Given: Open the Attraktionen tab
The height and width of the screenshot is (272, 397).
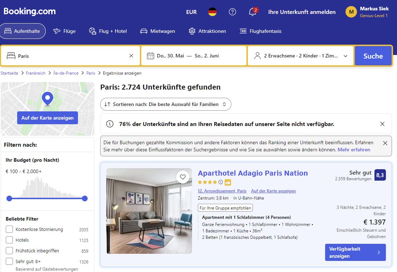Looking at the screenshot, I should pos(207,31).
